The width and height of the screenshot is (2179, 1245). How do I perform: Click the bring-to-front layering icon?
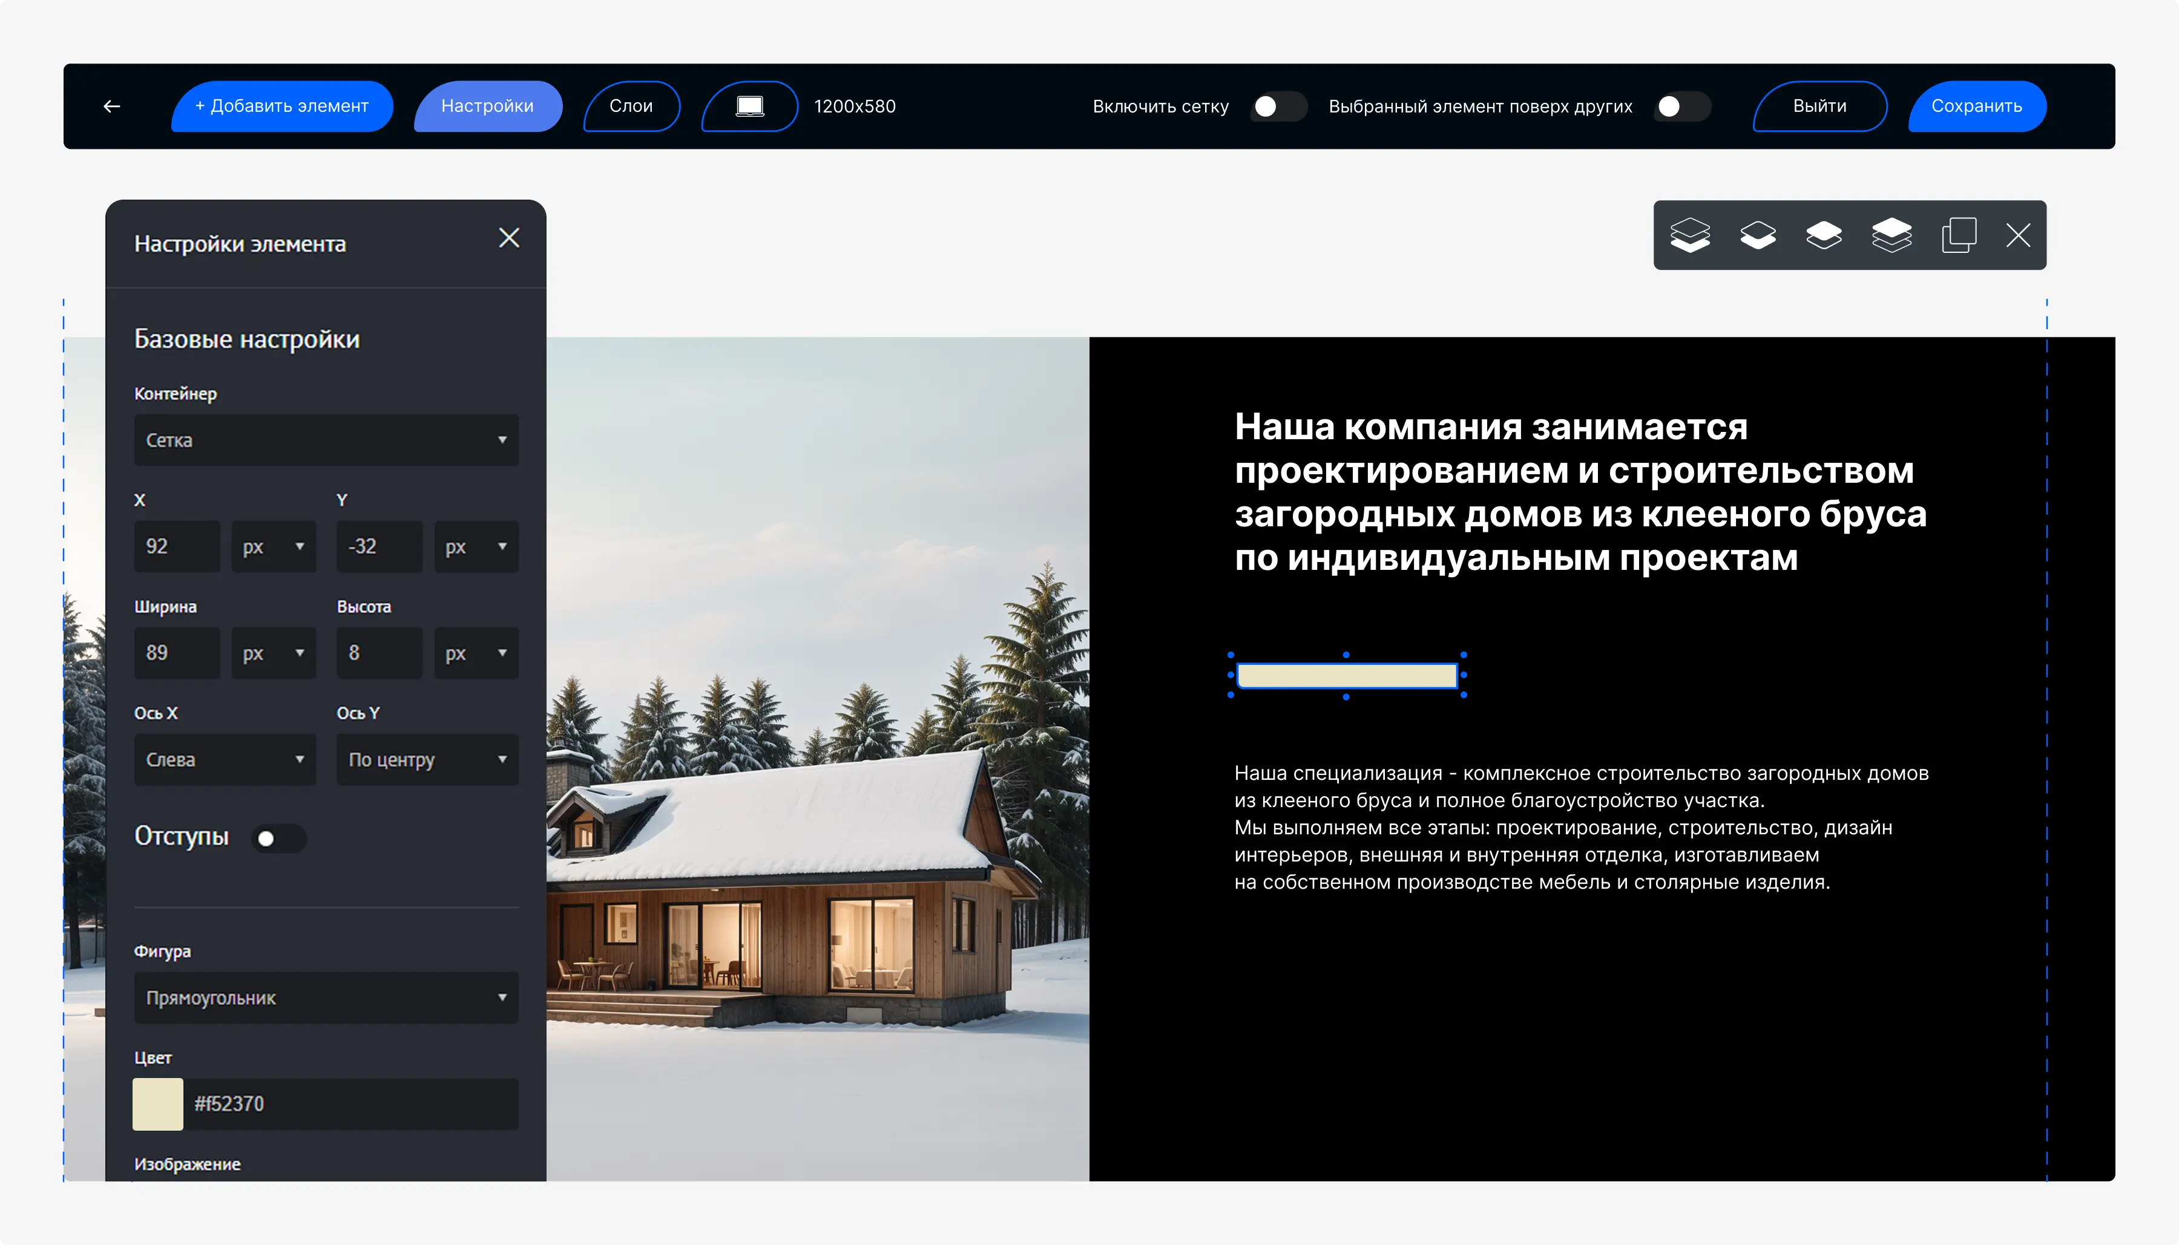1891,235
